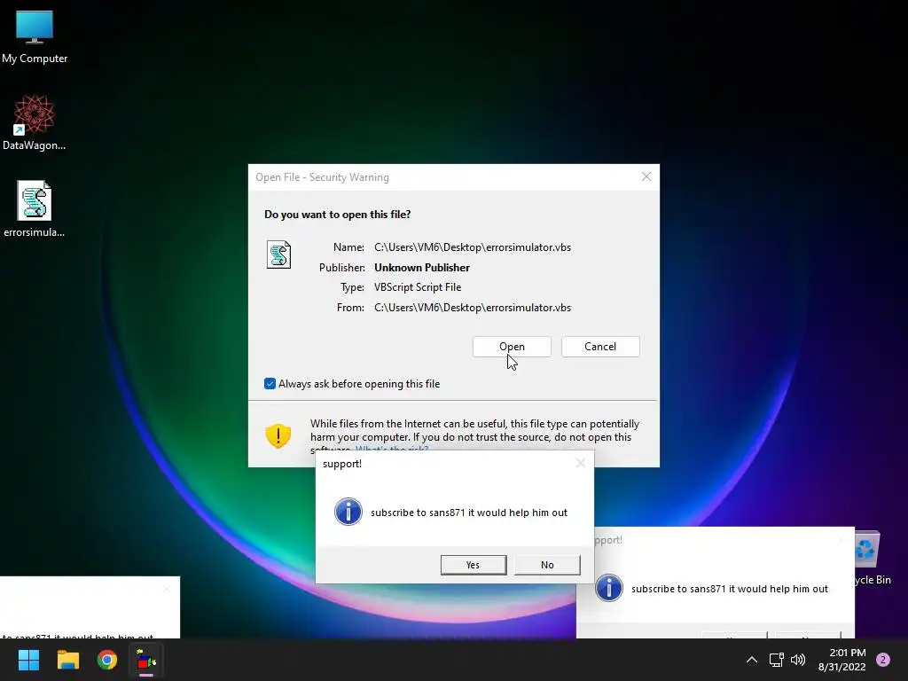
Task: Click the VBScript file icon in dialog
Action: tap(278, 254)
